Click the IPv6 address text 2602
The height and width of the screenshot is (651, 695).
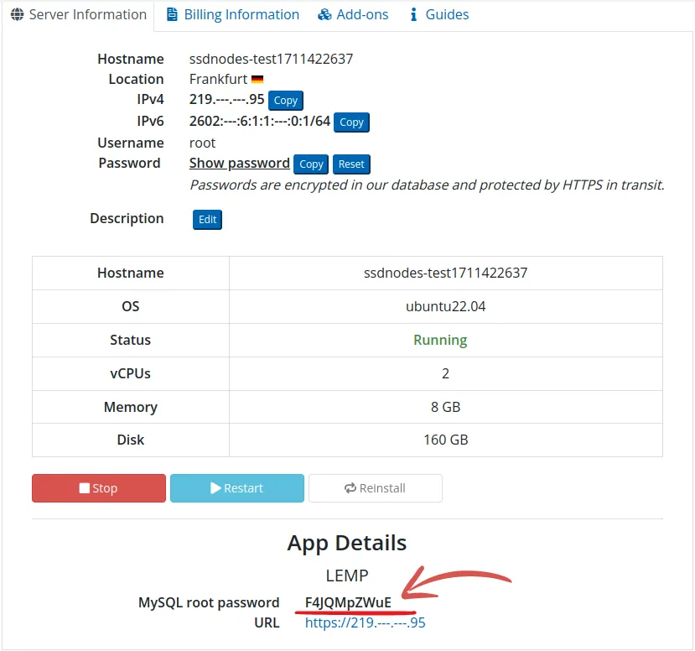tap(260, 121)
